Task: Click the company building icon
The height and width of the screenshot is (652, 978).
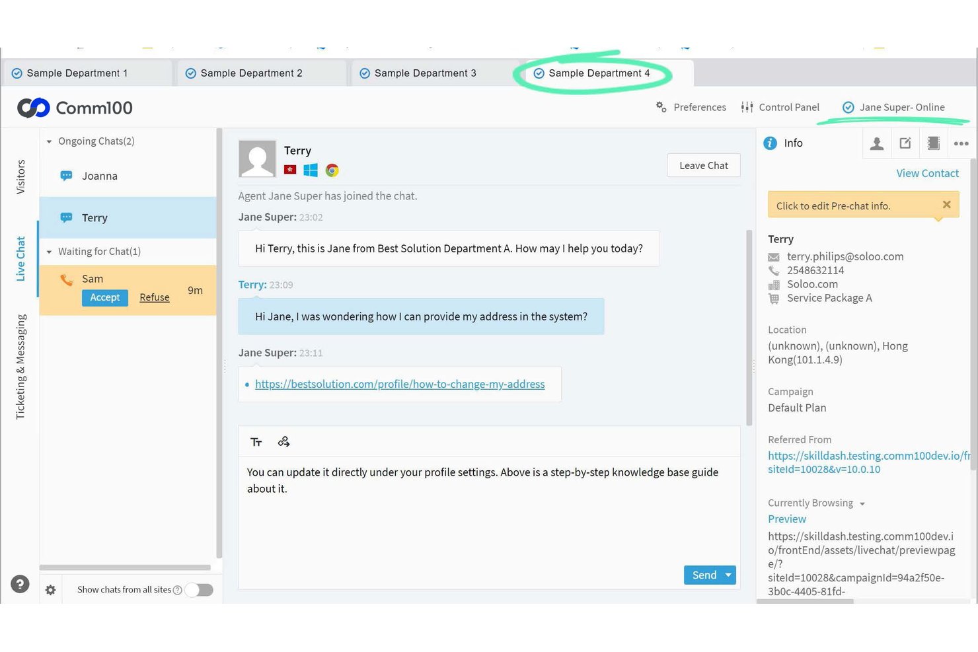Action: pyautogui.click(x=774, y=285)
